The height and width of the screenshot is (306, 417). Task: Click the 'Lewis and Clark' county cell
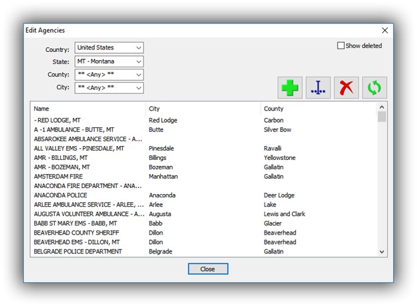click(284, 214)
